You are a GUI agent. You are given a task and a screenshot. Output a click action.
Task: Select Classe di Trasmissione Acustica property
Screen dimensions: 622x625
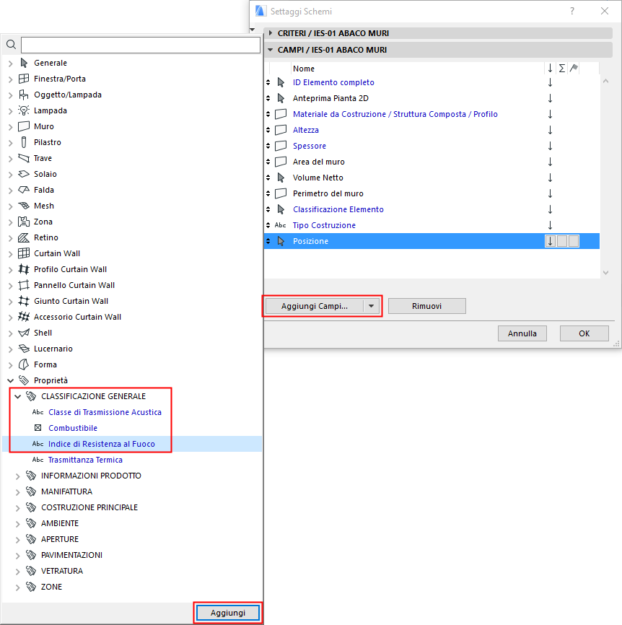(105, 412)
